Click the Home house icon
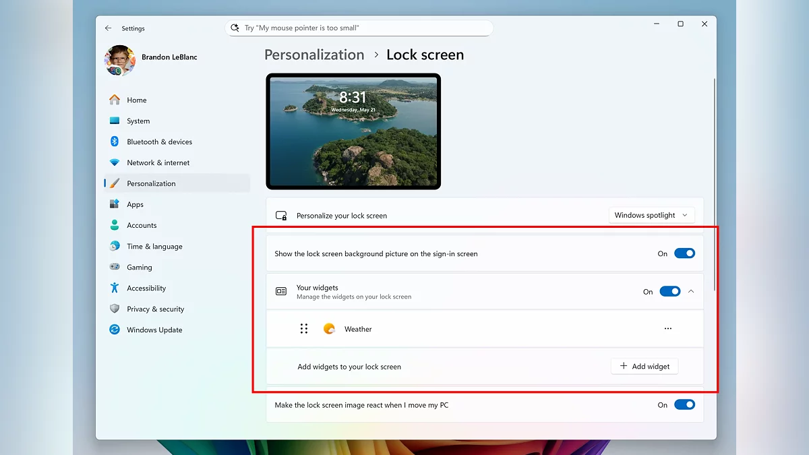The image size is (809, 455). coord(115,100)
